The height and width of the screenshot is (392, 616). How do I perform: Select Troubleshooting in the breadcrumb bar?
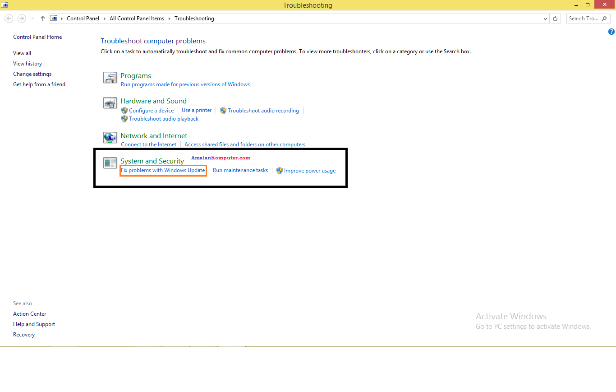pos(194,19)
